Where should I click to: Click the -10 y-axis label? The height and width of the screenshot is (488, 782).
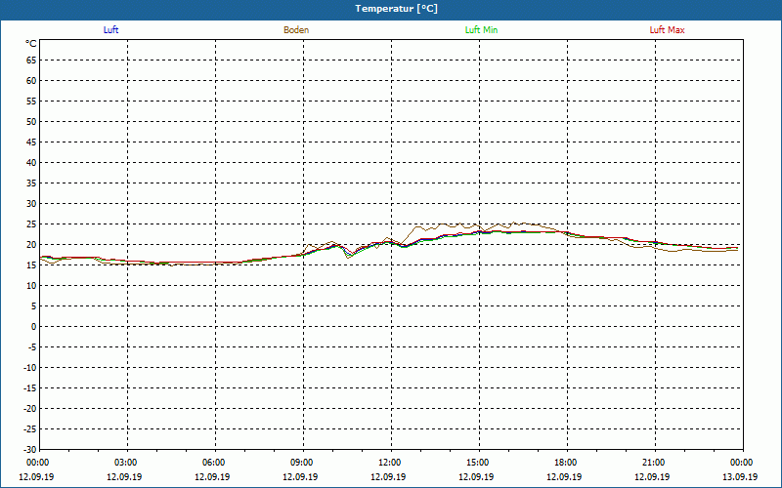click(30, 368)
